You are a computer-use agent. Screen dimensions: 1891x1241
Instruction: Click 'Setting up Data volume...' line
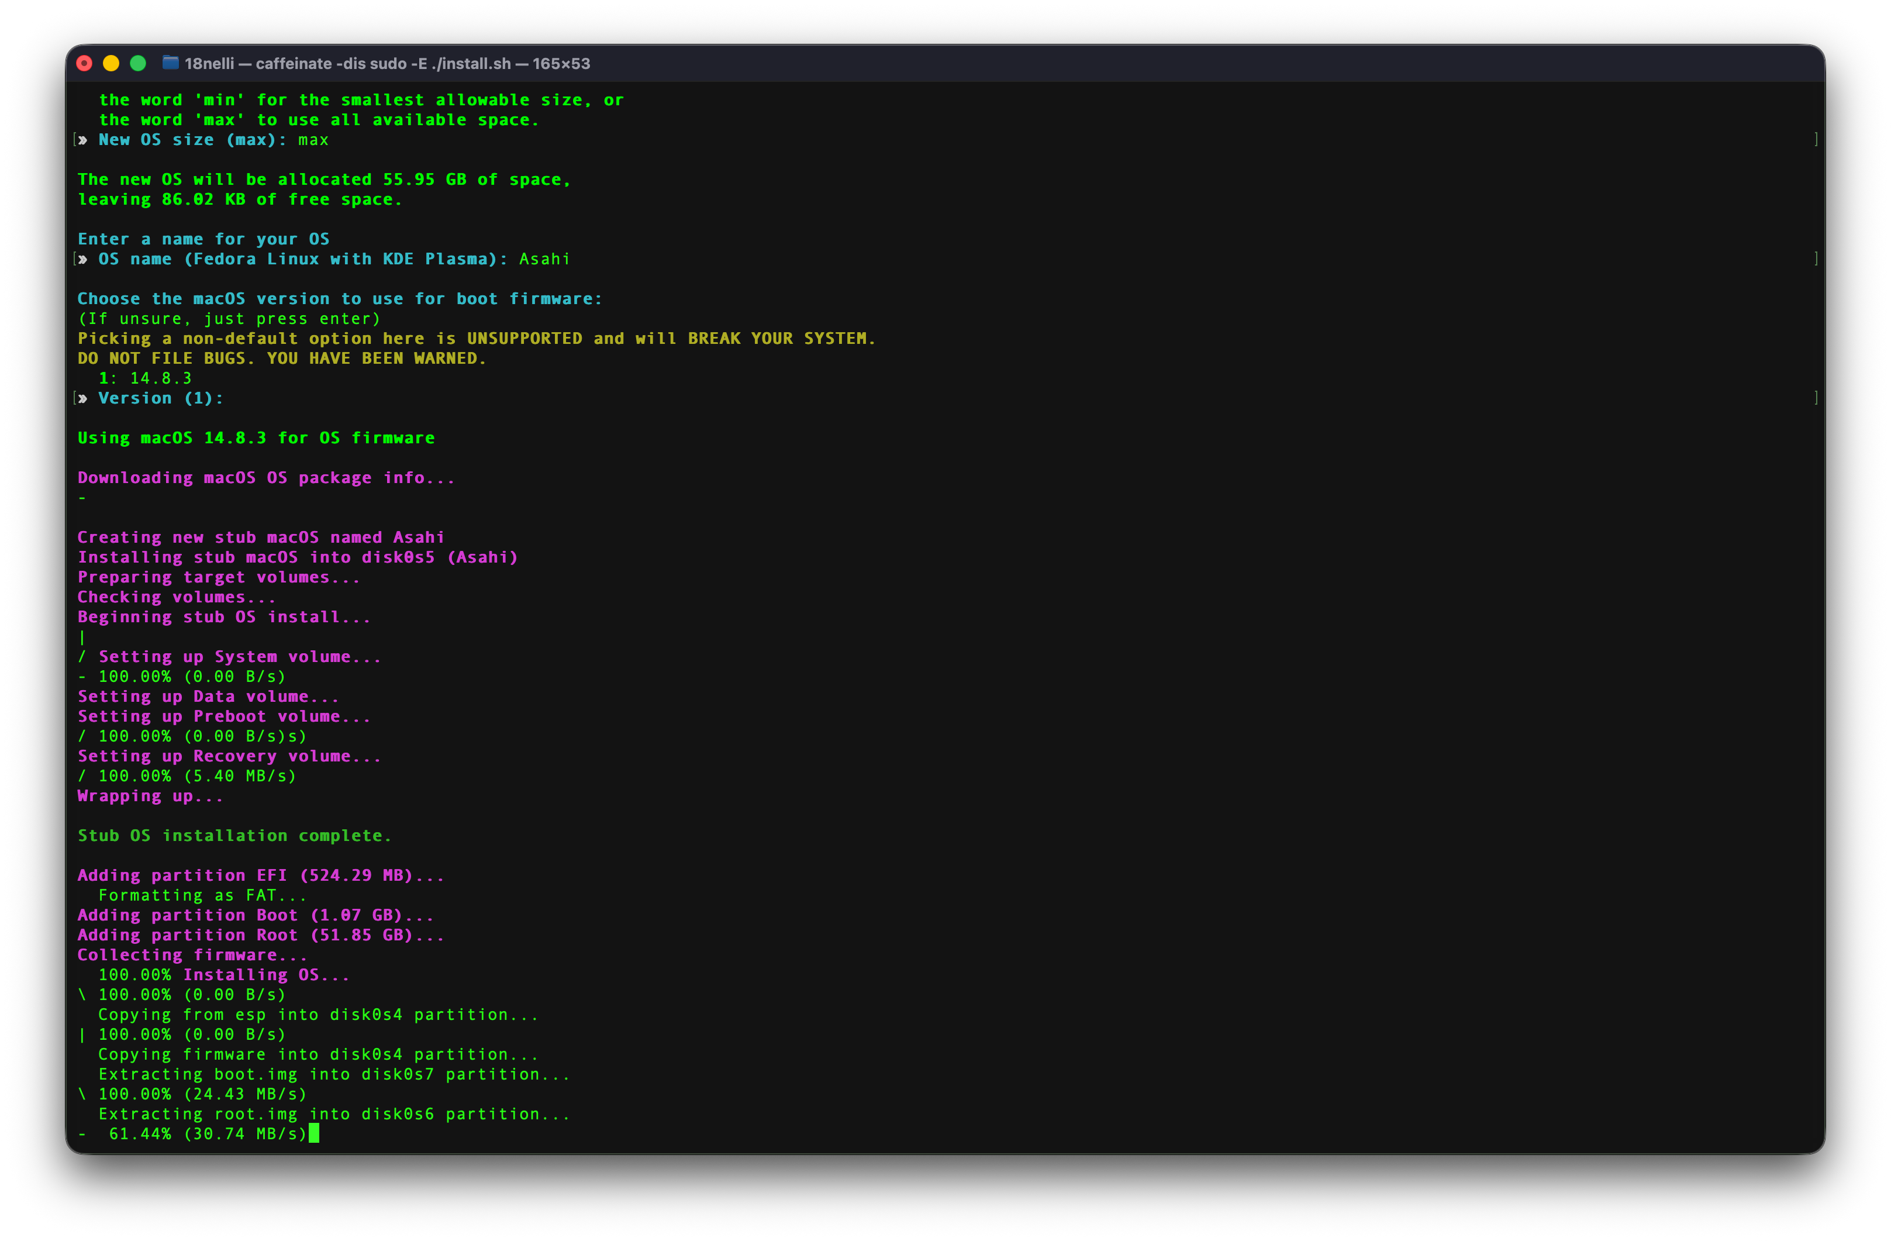(x=208, y=696)
